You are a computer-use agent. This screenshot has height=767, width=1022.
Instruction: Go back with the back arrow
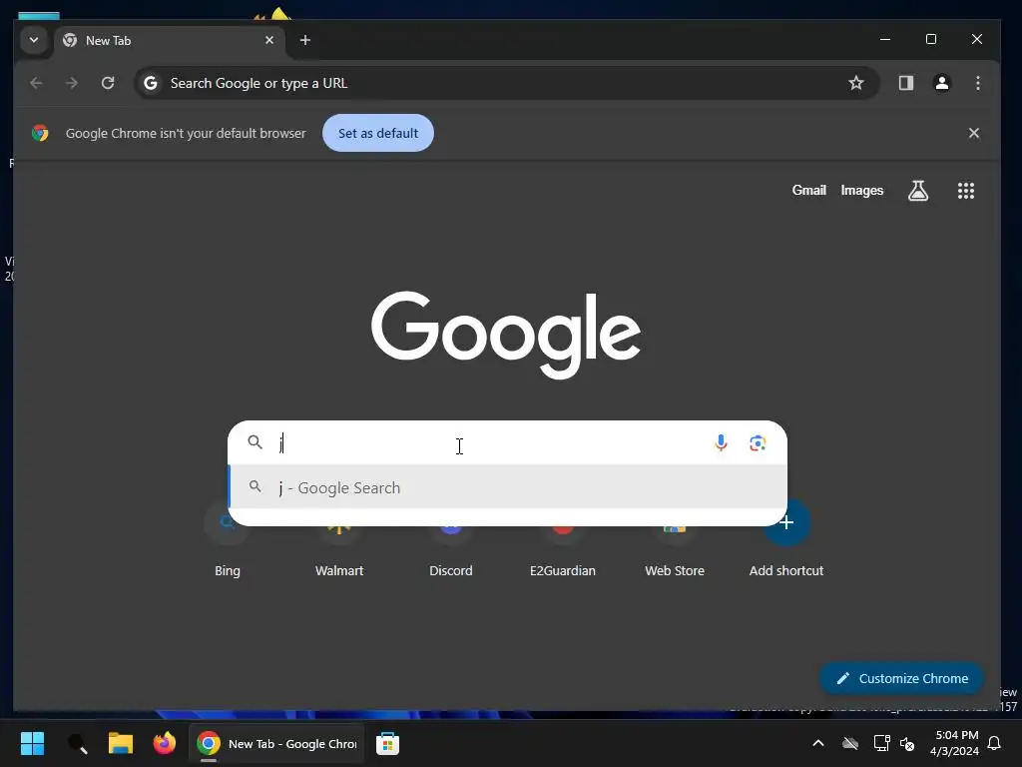(37, 83)
